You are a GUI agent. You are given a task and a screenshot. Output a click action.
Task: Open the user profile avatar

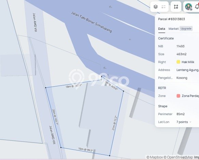[x=188, y=7]
